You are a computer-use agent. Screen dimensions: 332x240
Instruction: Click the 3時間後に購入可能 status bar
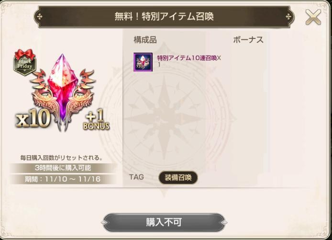click(63, 168)
